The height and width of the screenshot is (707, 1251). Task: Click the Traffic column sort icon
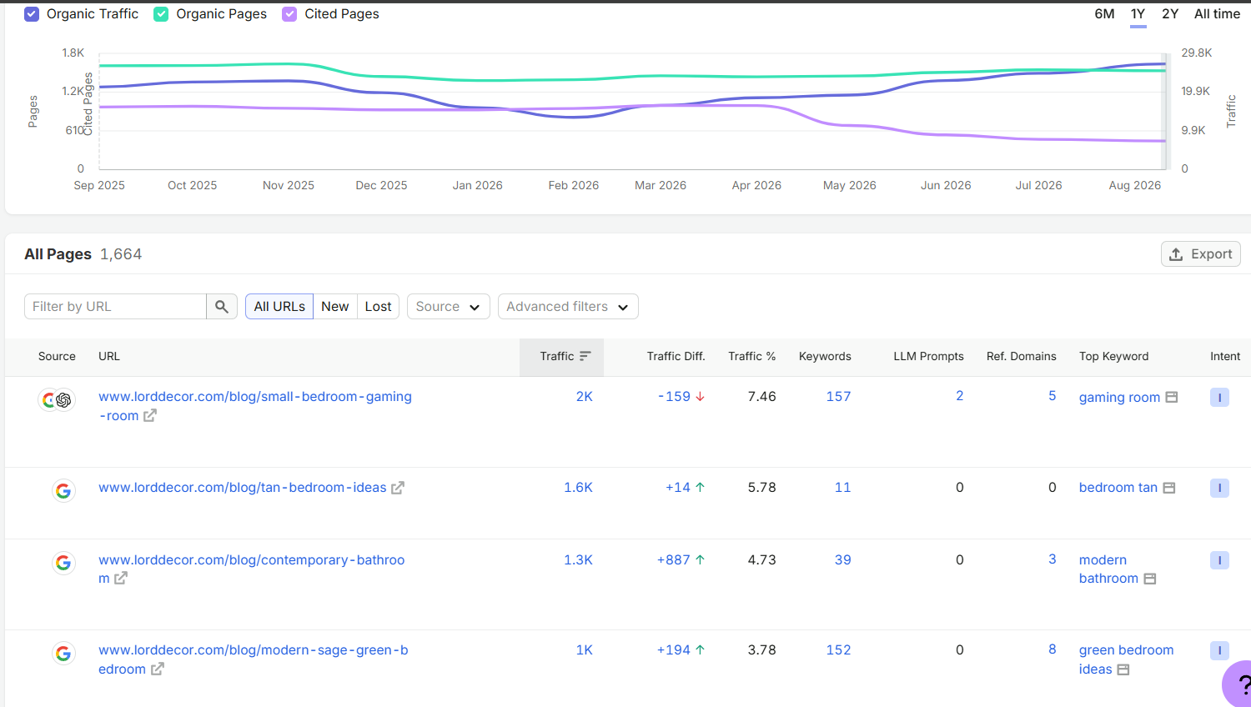click(585, 356)
